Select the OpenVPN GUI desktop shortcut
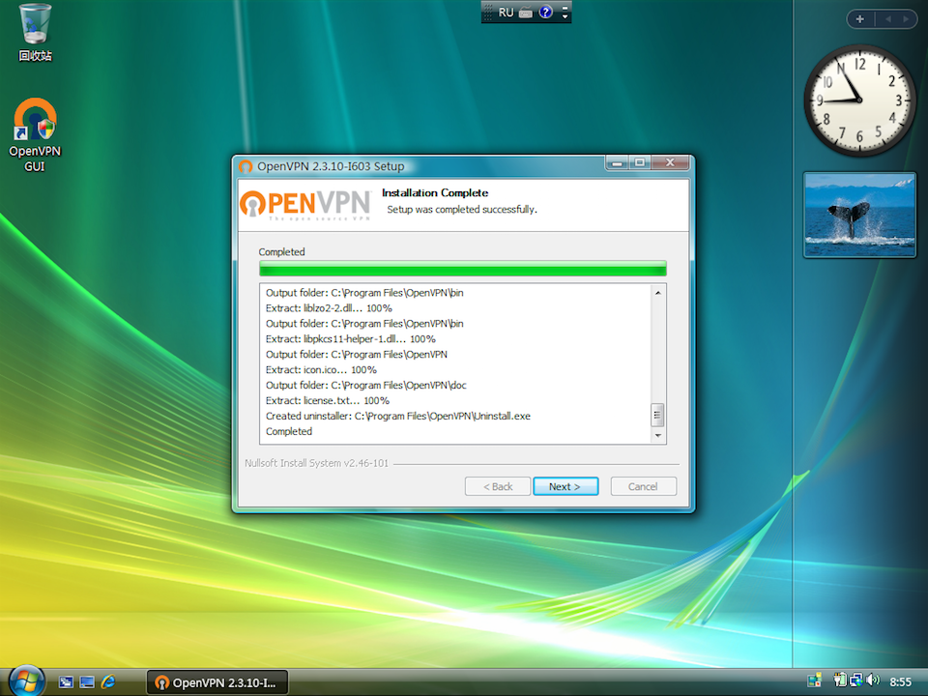The image size is (928, 696). tap(35, 135)
